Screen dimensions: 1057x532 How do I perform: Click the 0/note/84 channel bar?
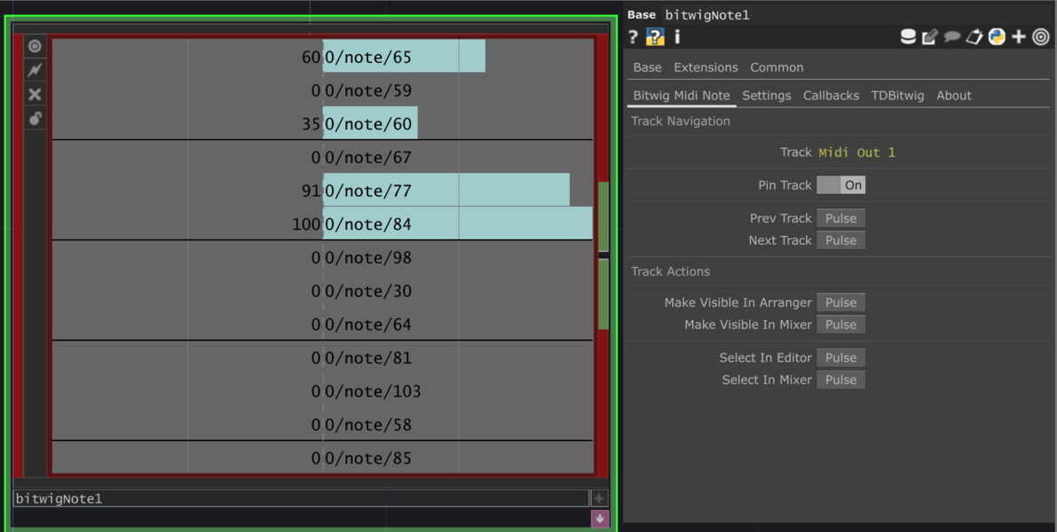[x=457, y=224]
